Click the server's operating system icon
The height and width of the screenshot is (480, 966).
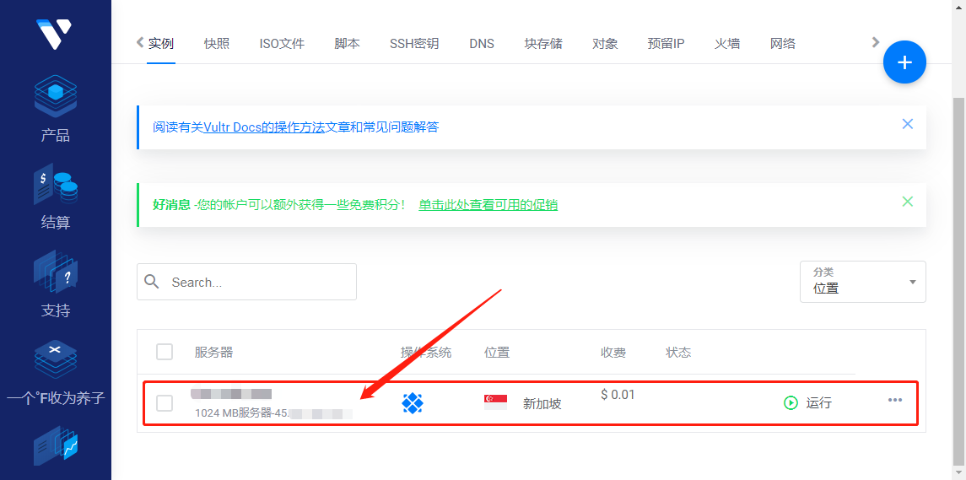[x=412, y=403]
